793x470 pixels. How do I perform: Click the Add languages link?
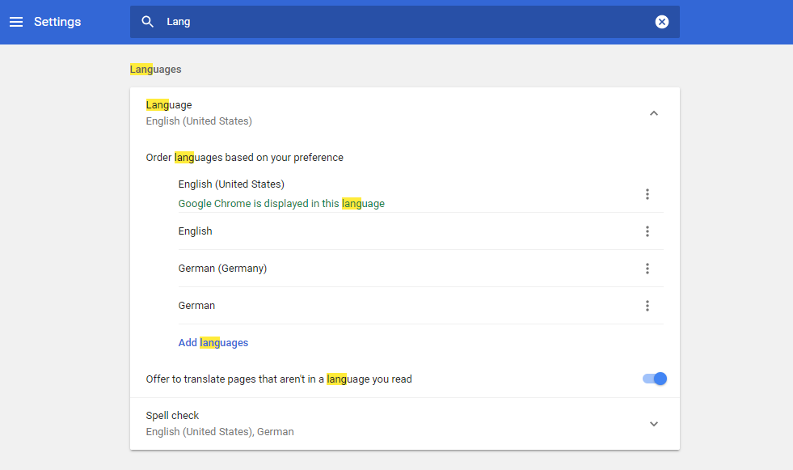[x=213, y=343]
